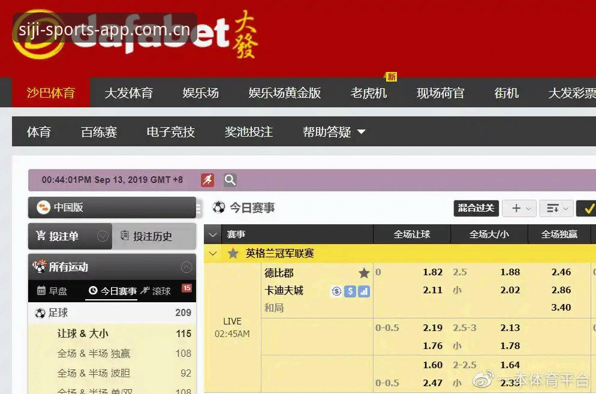Bet under odds 1.78
Screen dimensions: 596x394
510,346
